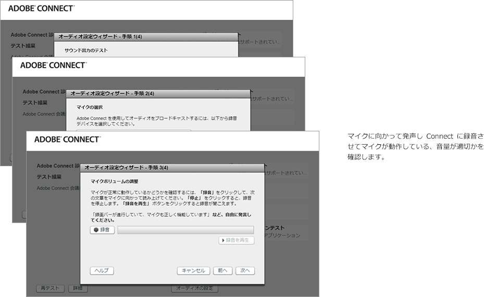Click the 録音 record button
This screenshot has height=297, width=484.
(102, 230)
